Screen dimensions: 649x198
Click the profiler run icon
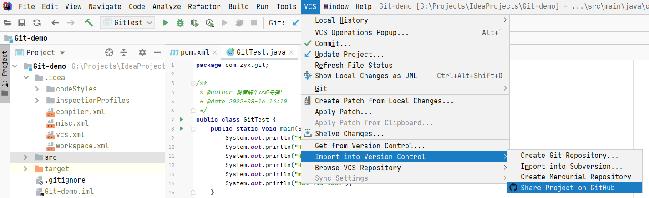click(x=210, y=23)
